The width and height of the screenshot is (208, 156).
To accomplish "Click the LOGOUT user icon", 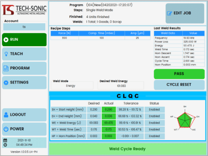I will [x=6, y=115].
